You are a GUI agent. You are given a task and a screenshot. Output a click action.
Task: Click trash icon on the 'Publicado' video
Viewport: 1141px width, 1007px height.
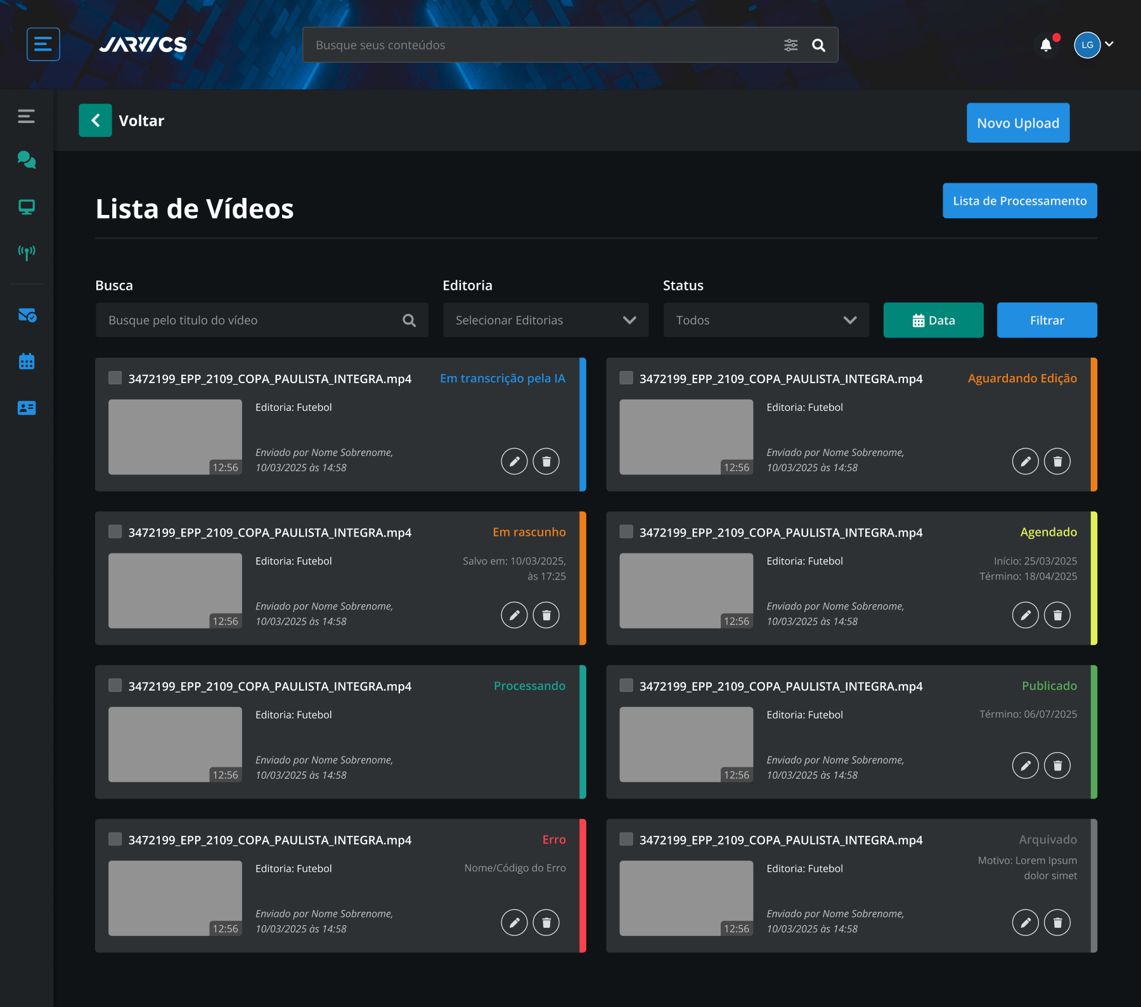[1057, 765]
